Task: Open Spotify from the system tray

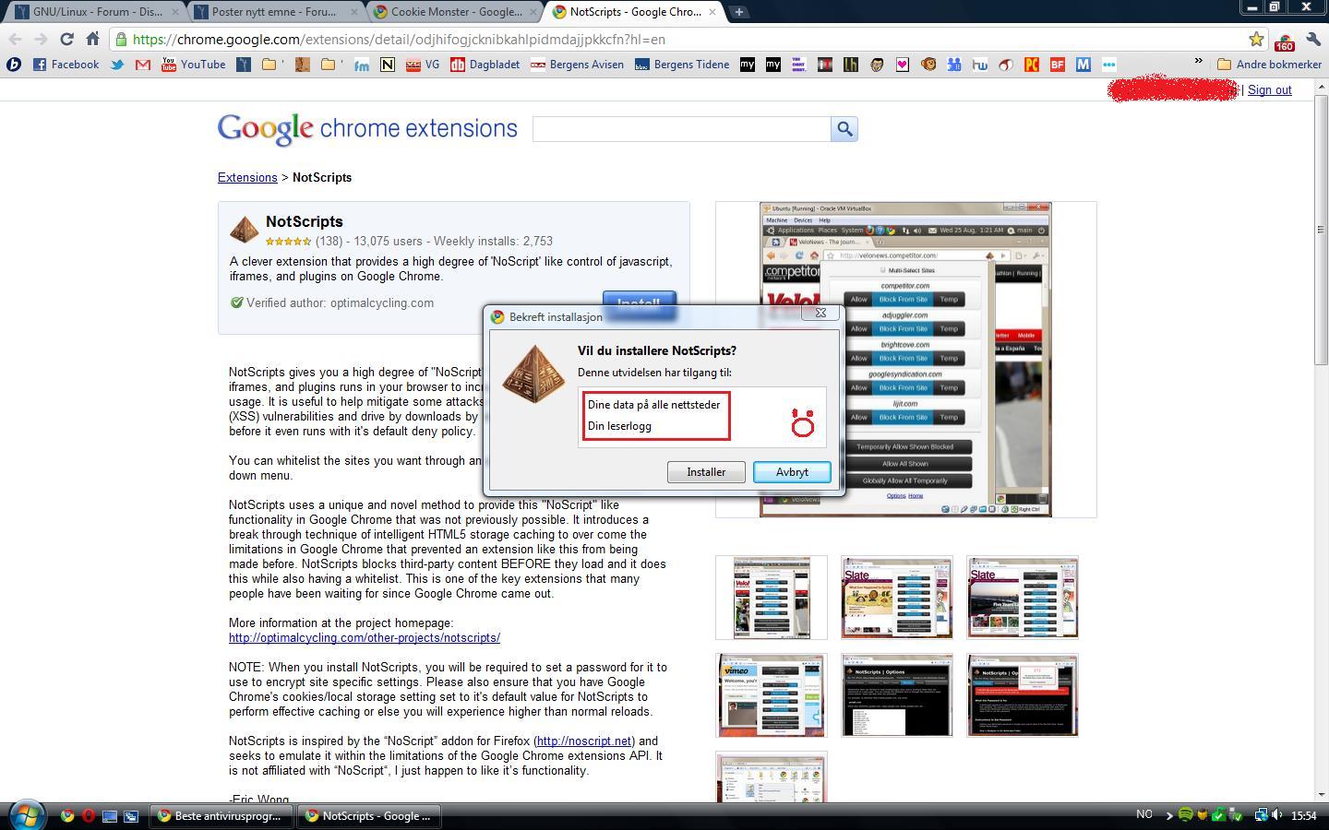Action: pyautogui.click(x=1186, y=815)
